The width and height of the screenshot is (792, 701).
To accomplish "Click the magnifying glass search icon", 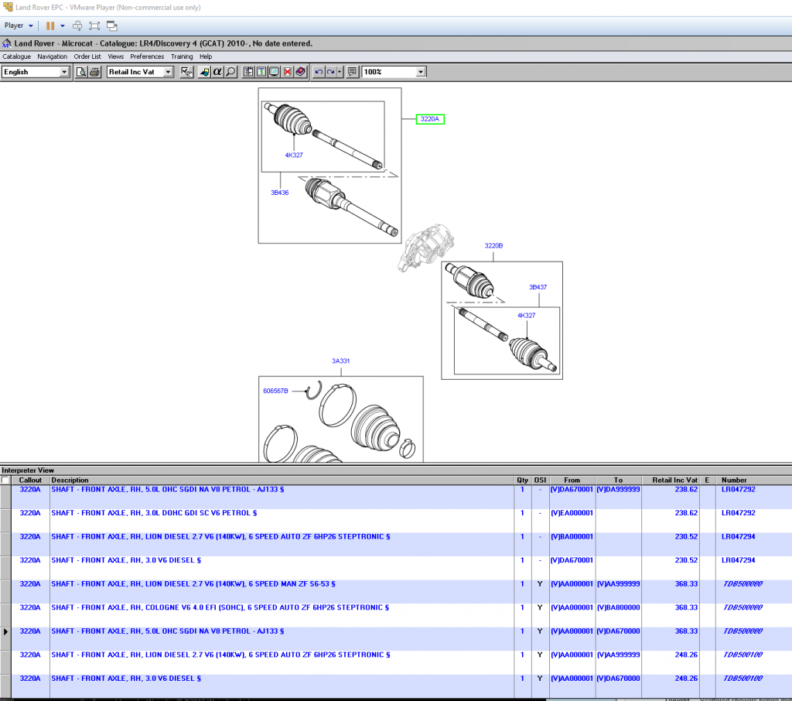I will point(230,72).
